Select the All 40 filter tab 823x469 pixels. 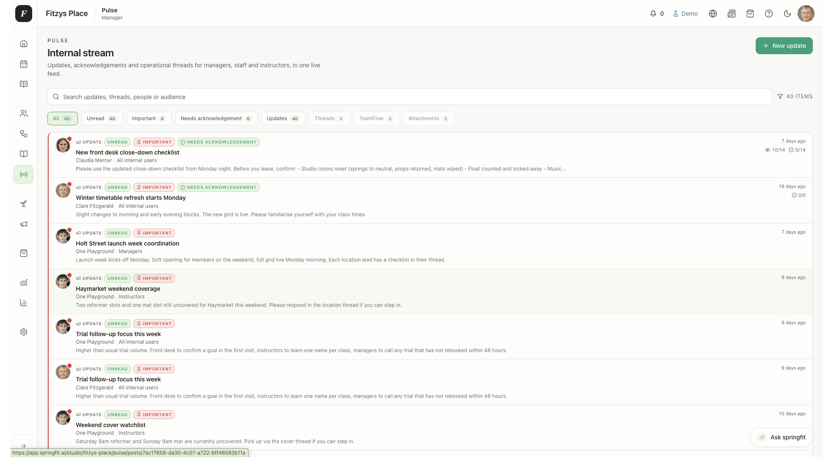(x=63, y=119)
